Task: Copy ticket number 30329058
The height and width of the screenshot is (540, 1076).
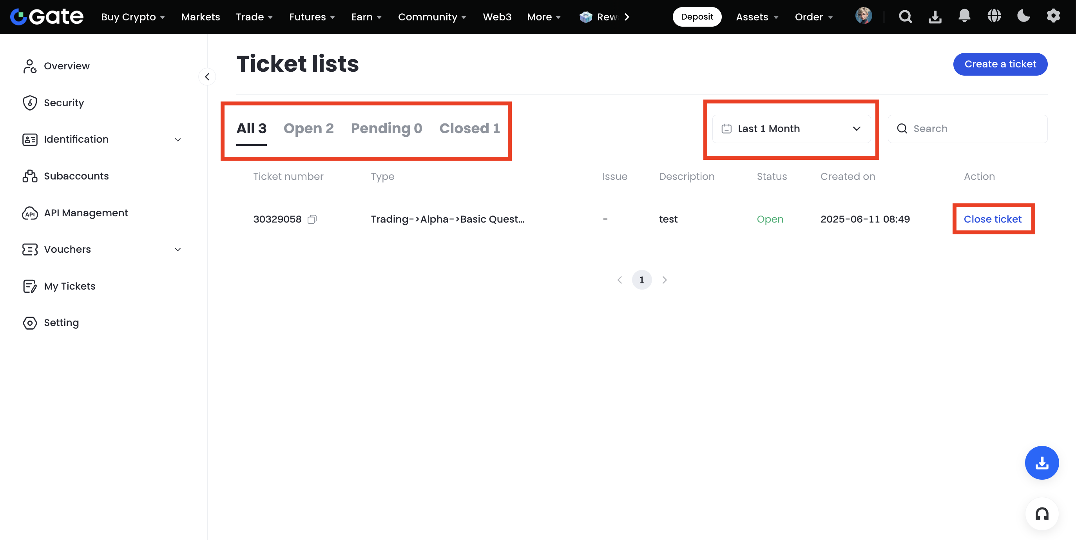Action: (312, 219)
